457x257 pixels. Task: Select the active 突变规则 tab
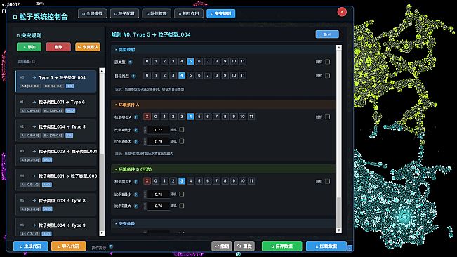coord(221,14)
